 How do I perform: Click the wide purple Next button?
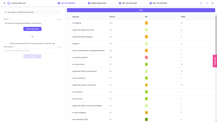(x=141, y=10)
